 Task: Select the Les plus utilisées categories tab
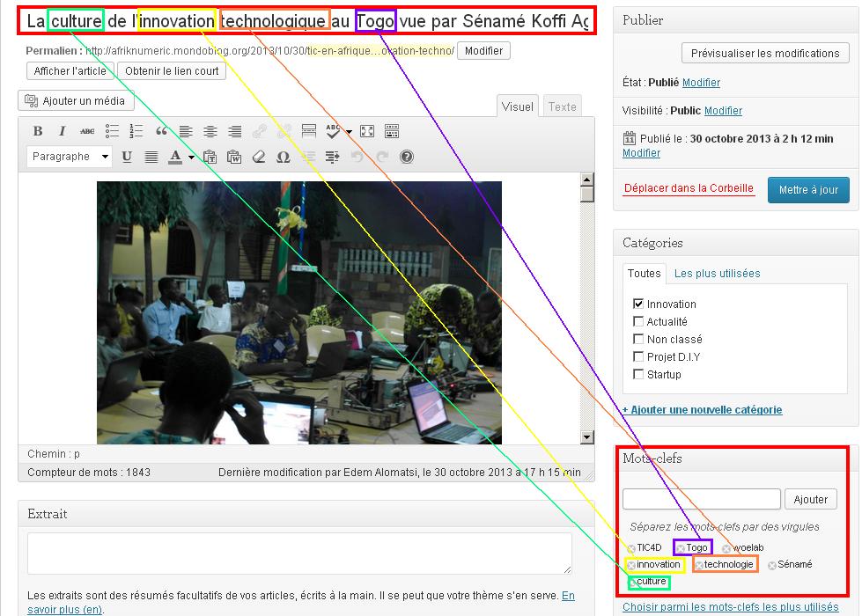coord(717,273)
